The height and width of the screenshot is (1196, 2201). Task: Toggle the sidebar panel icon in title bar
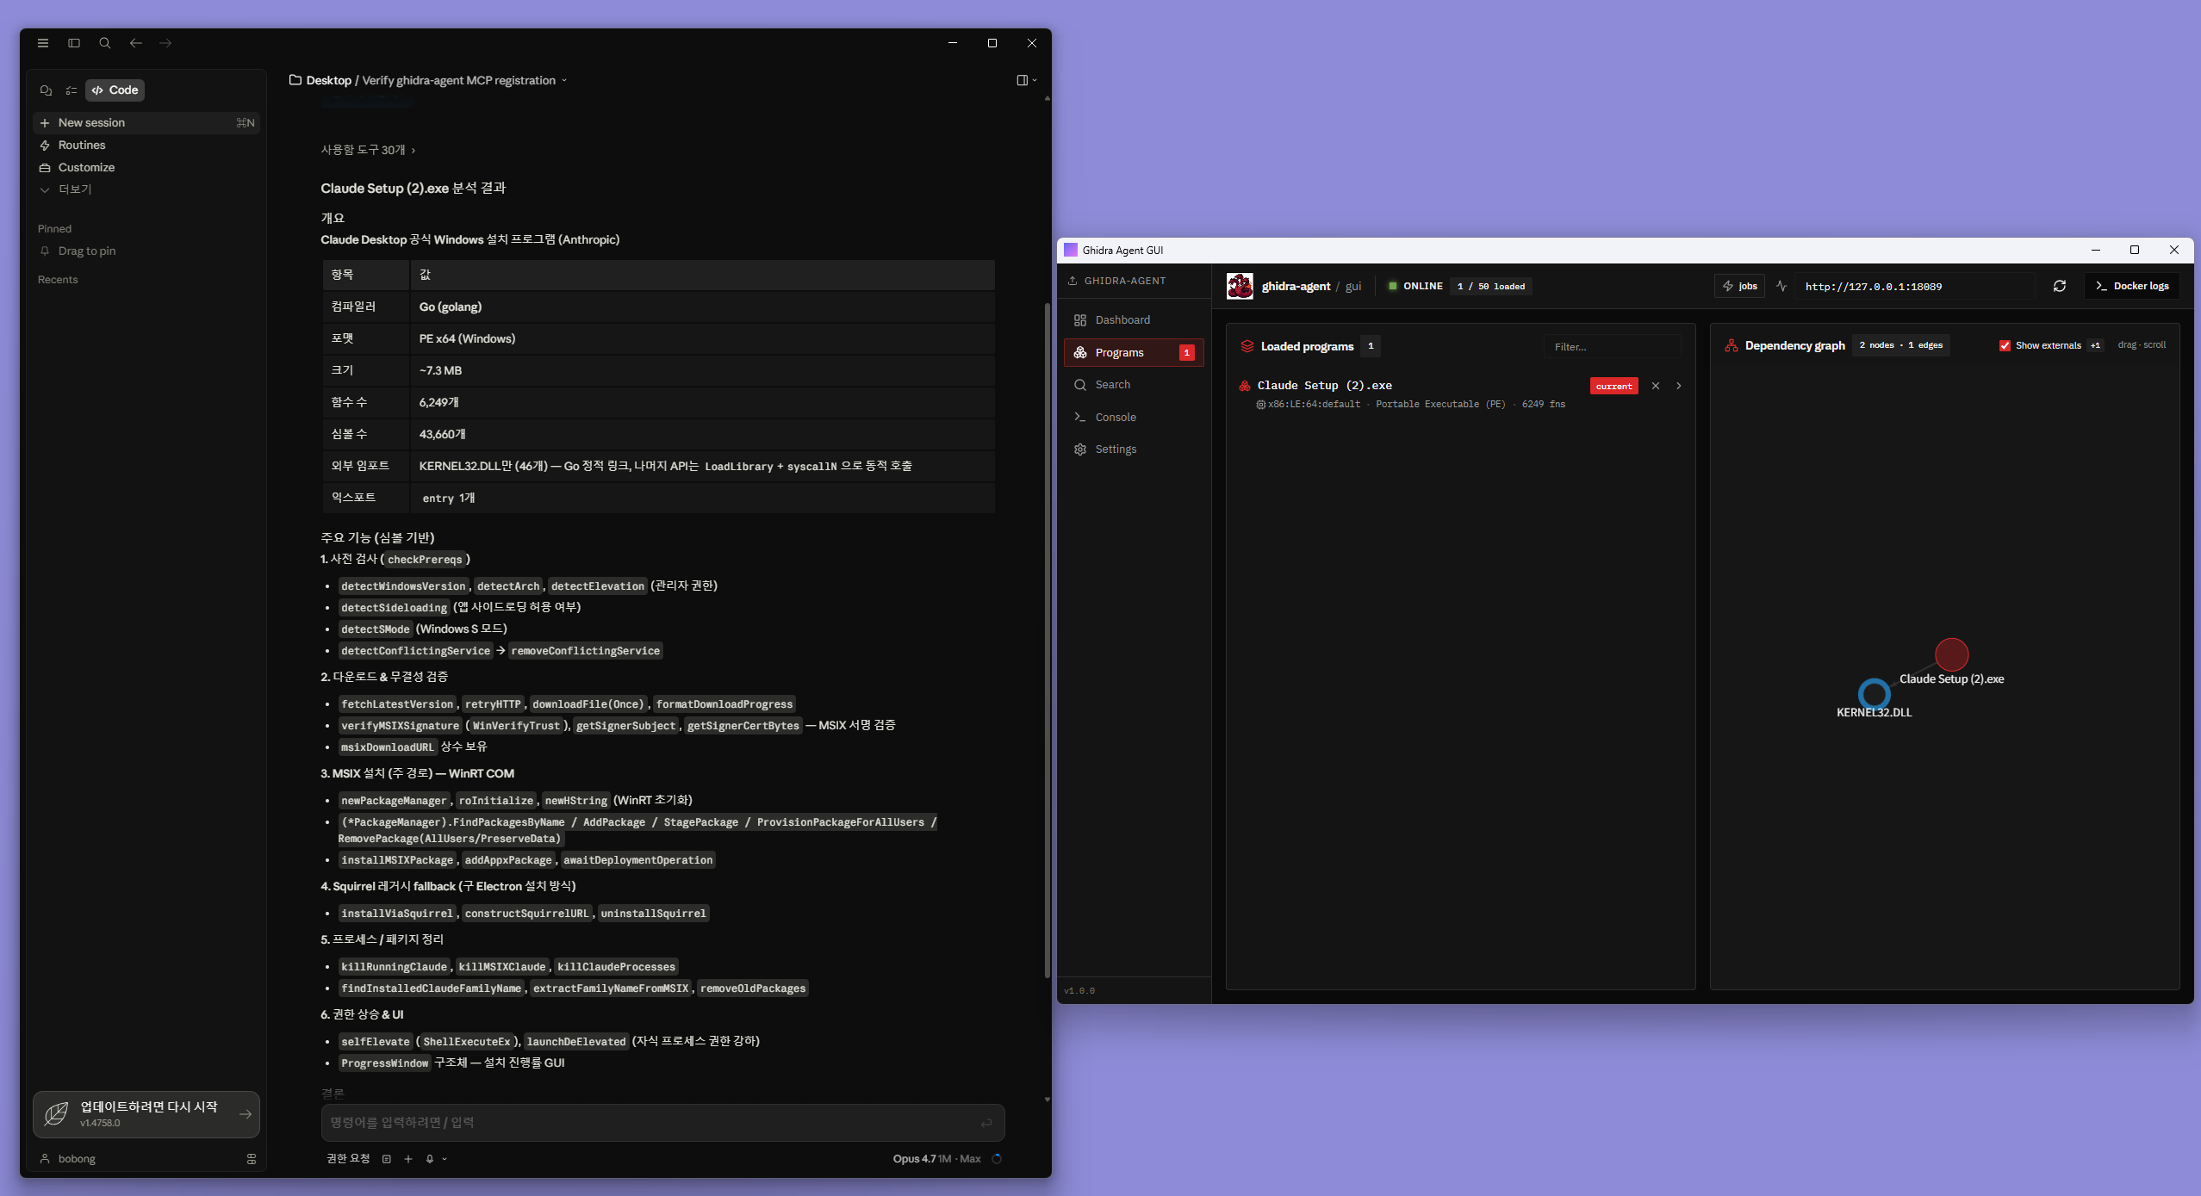point(74,43)
